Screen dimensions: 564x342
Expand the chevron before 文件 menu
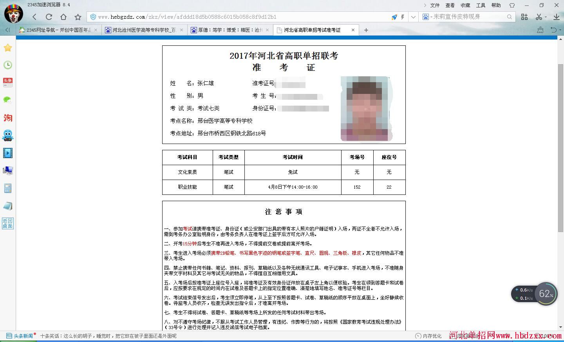(x=425, y=5)
